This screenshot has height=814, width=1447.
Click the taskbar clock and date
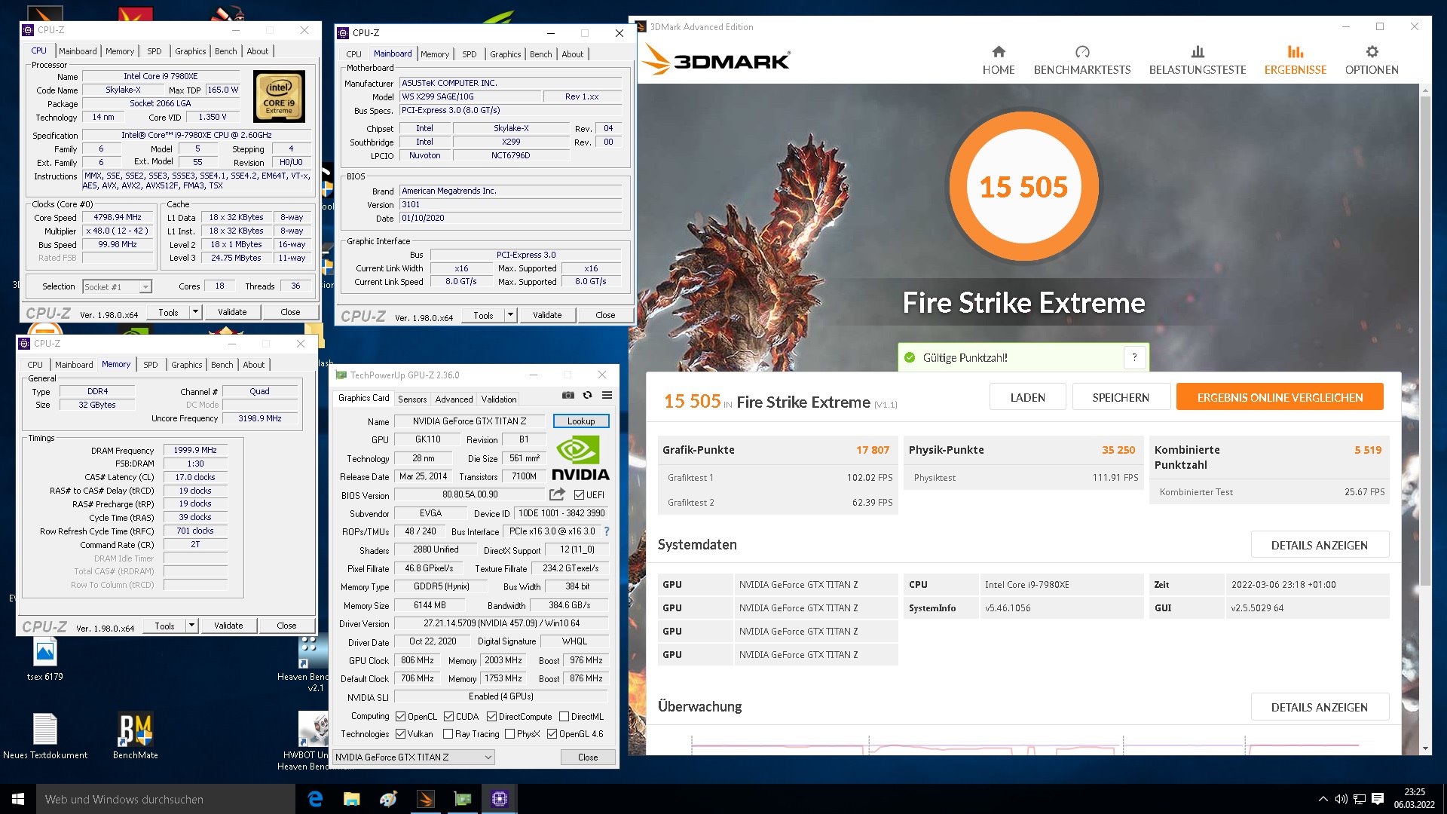click(x=1414, y=799)
